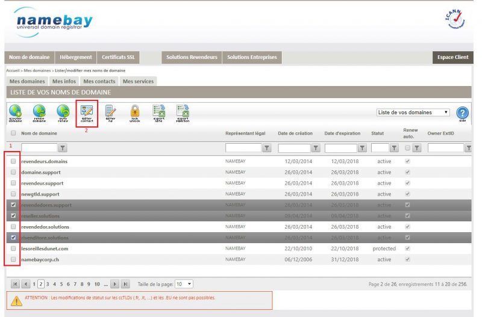The height and width of the screenshot is (317, 482).
Task: Switch to the Mes services tab
Action: pyautogui.click(x=138, y=81)
